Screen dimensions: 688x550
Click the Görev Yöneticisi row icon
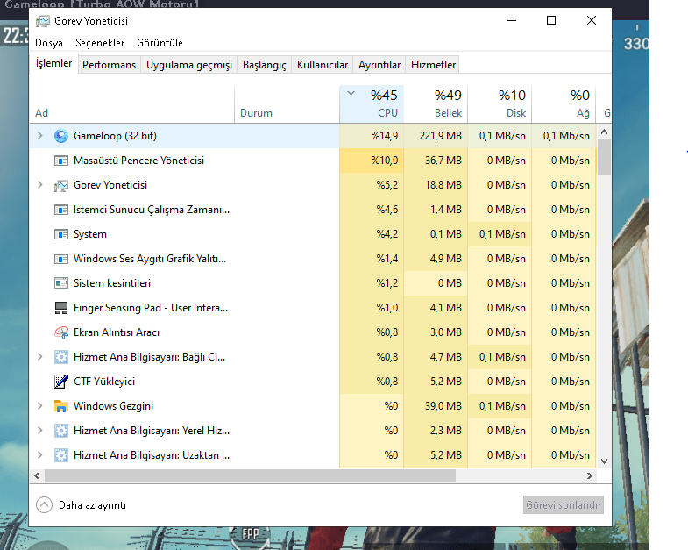pos(61,185)
